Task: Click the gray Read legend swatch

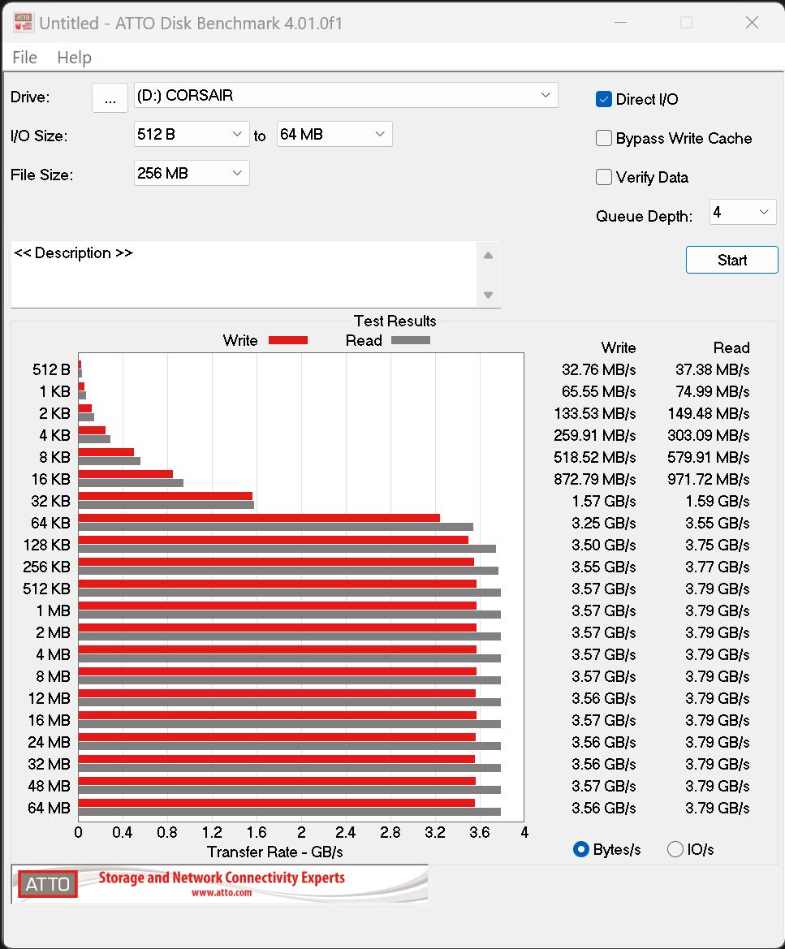Action: coord(411,340)
